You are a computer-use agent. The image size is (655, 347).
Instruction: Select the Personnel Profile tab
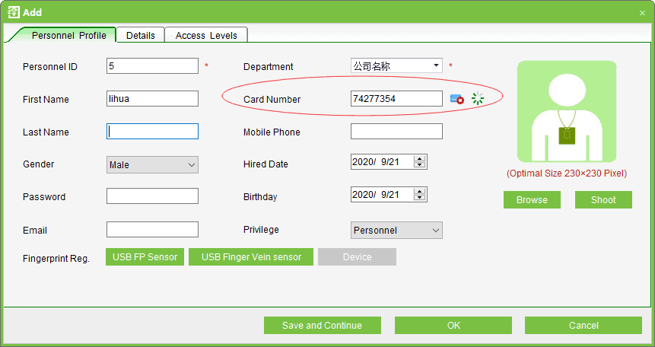[x=68, y=35]
